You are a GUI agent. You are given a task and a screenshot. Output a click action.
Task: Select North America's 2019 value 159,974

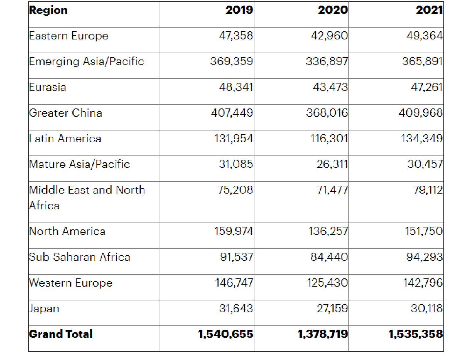234,231
